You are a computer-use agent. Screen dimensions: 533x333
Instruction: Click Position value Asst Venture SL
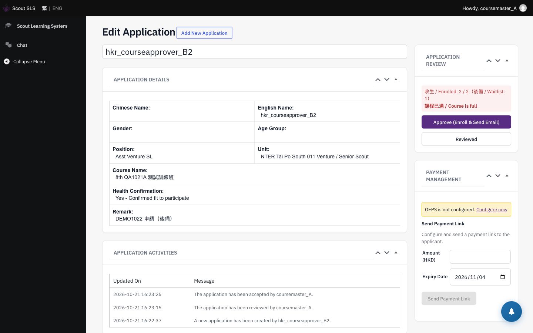pyautogui.click(x=134, y=157)
